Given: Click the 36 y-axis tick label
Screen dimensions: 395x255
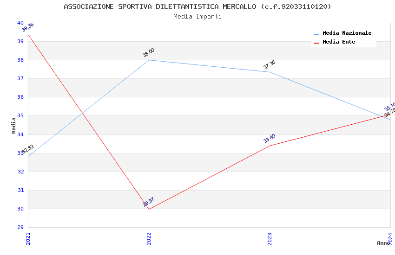Looking at the screenshot, I should point(20,97).
